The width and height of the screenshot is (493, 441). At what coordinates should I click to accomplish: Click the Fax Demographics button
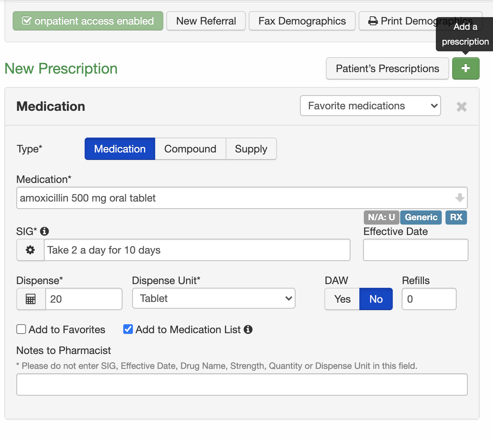(302, 21)
